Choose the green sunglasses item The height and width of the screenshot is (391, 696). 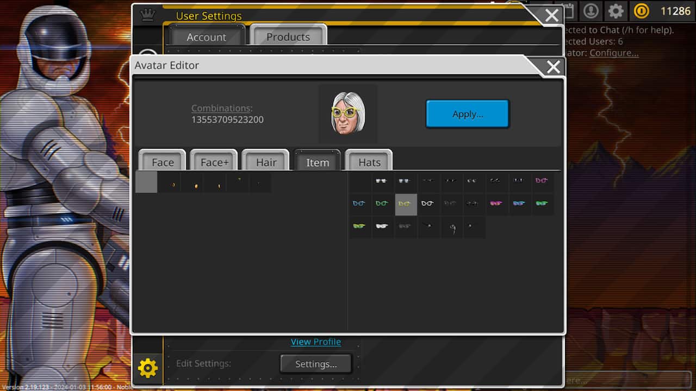coord(542,204)
